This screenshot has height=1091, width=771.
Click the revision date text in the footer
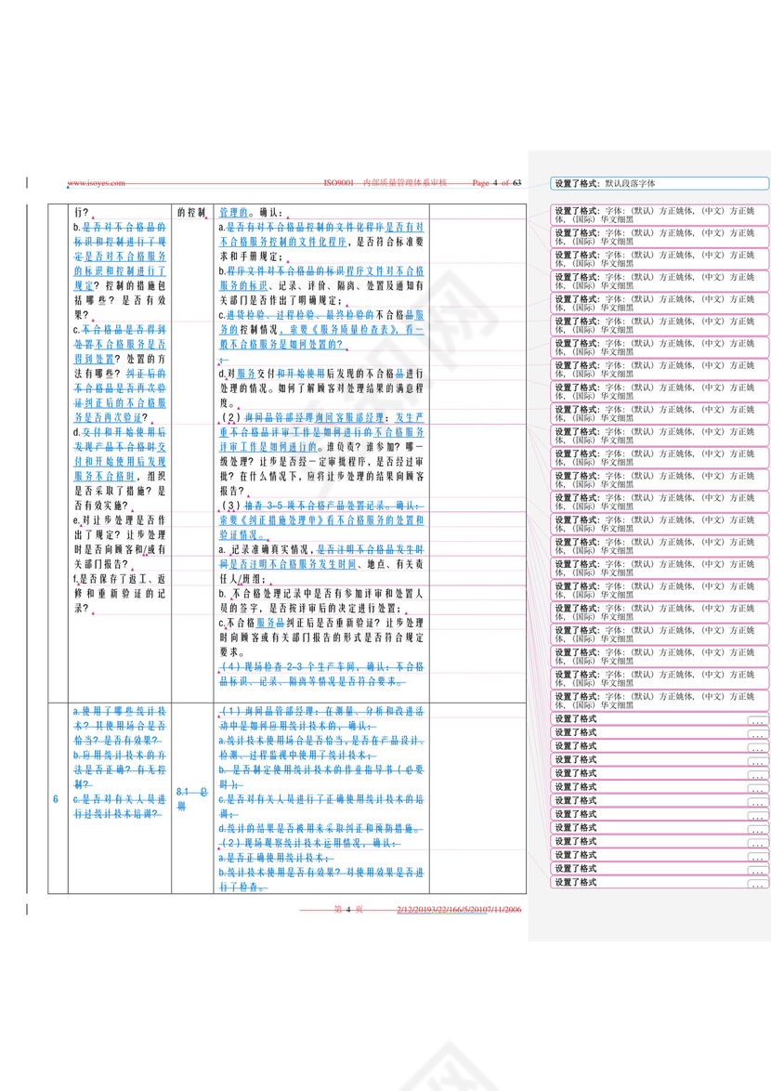459,910
